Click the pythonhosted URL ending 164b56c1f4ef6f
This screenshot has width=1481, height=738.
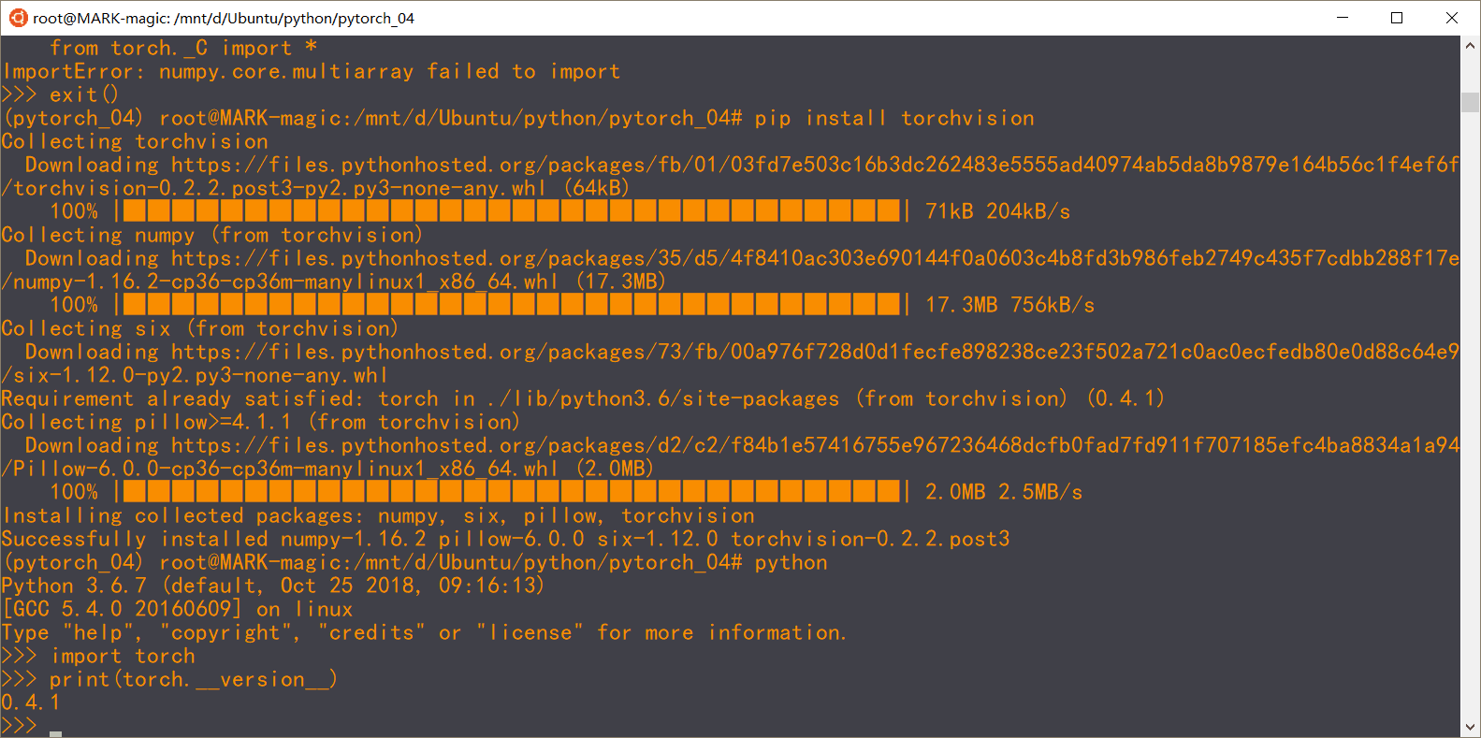815,165
